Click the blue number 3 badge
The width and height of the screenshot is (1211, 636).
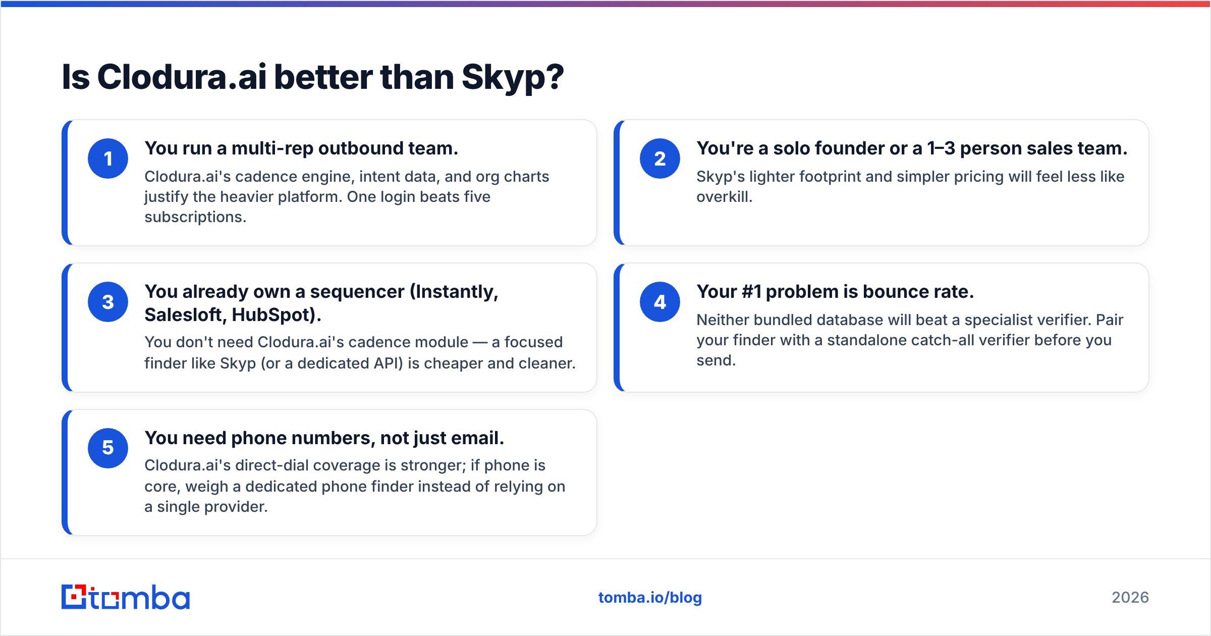[x=108, y=302]
